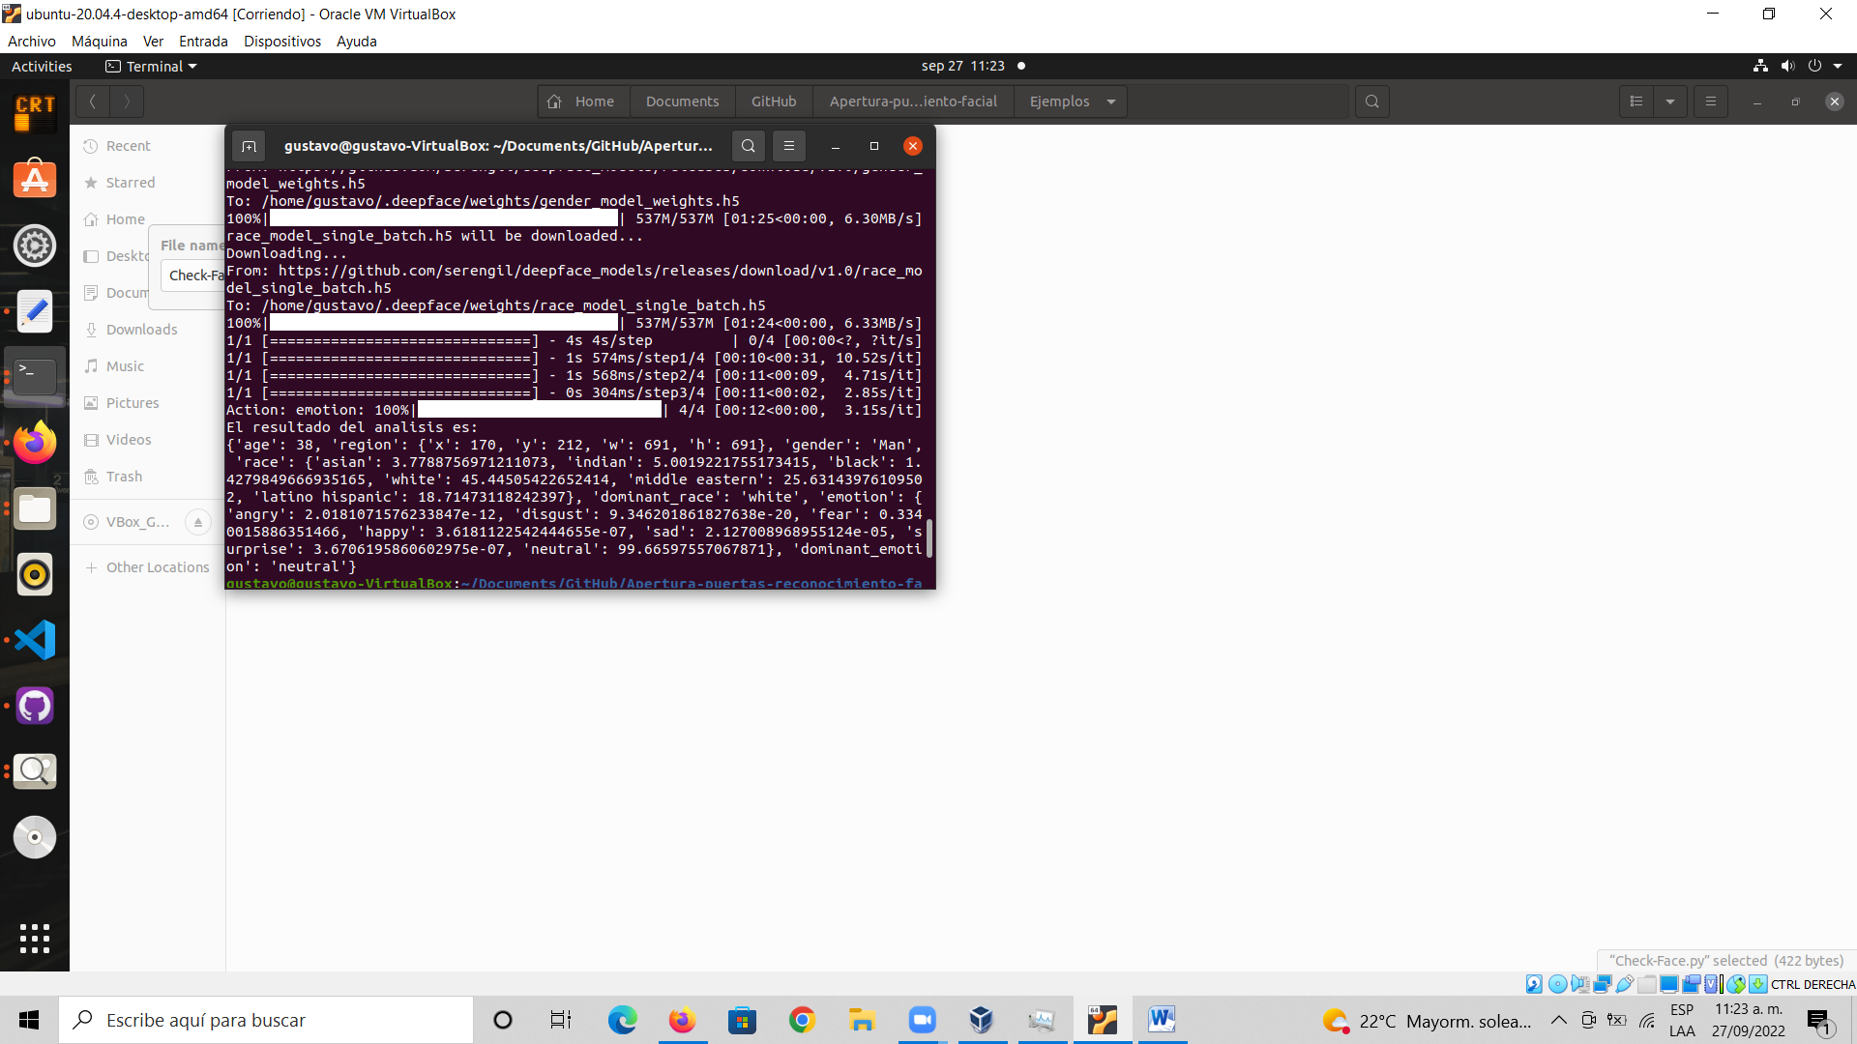Open Firefox from the Ubuntu dock

[34, 442]
